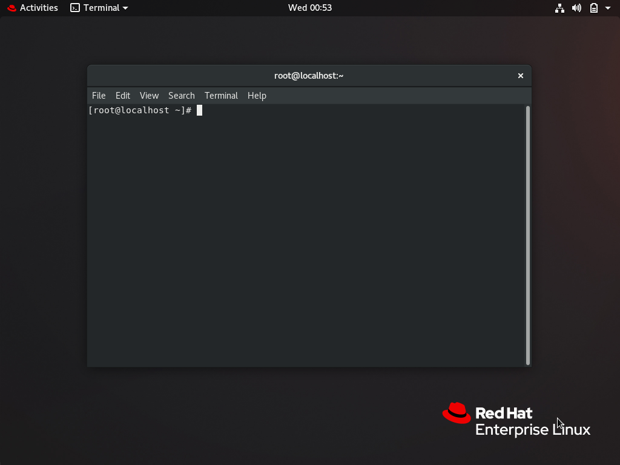
Task: Open the File menu
Action: [x=99, y=96]
